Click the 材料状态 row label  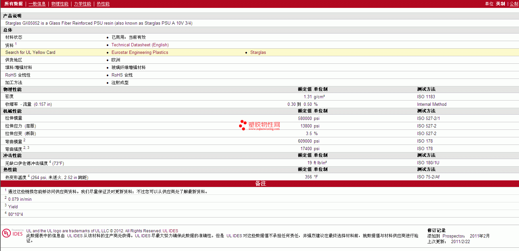point(14,37)
